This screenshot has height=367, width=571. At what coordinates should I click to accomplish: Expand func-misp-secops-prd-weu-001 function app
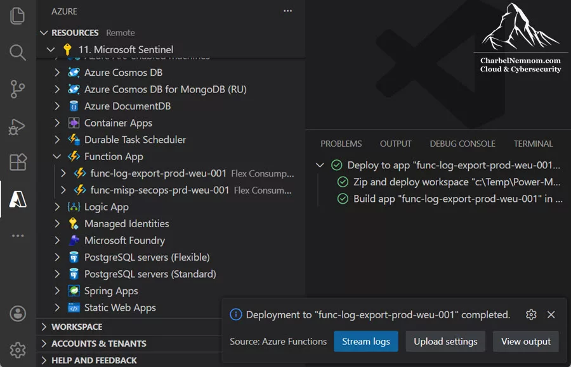(63, 190)
